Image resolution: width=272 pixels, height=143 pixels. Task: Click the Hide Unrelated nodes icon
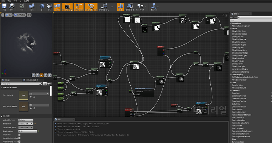point(104,7)
